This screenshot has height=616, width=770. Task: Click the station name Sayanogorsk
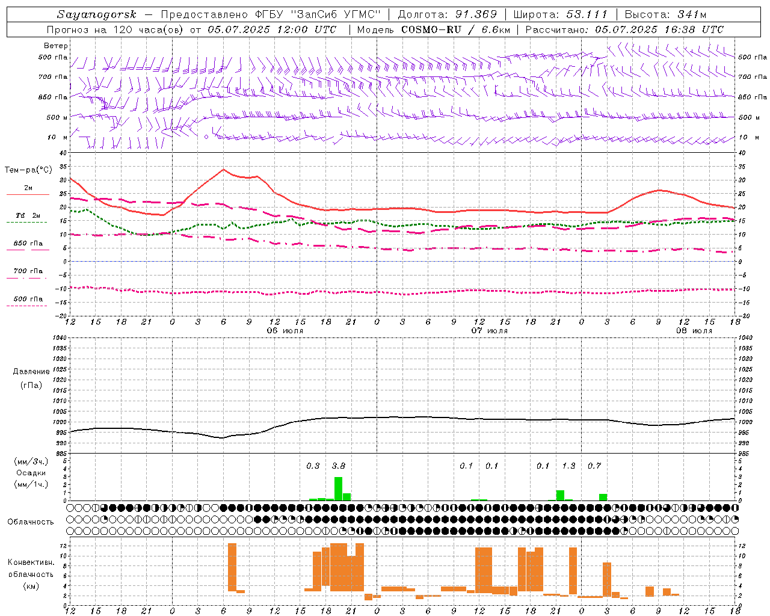97,14
